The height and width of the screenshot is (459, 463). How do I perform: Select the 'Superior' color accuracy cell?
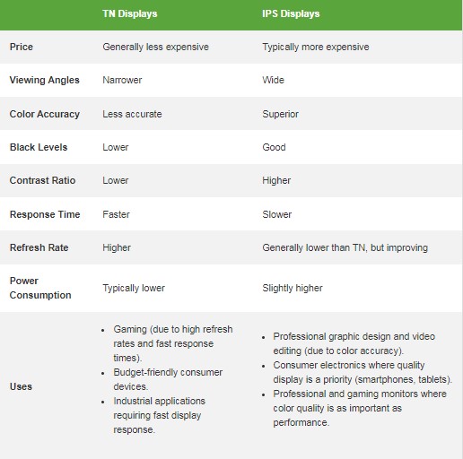(x=281, y=114)
